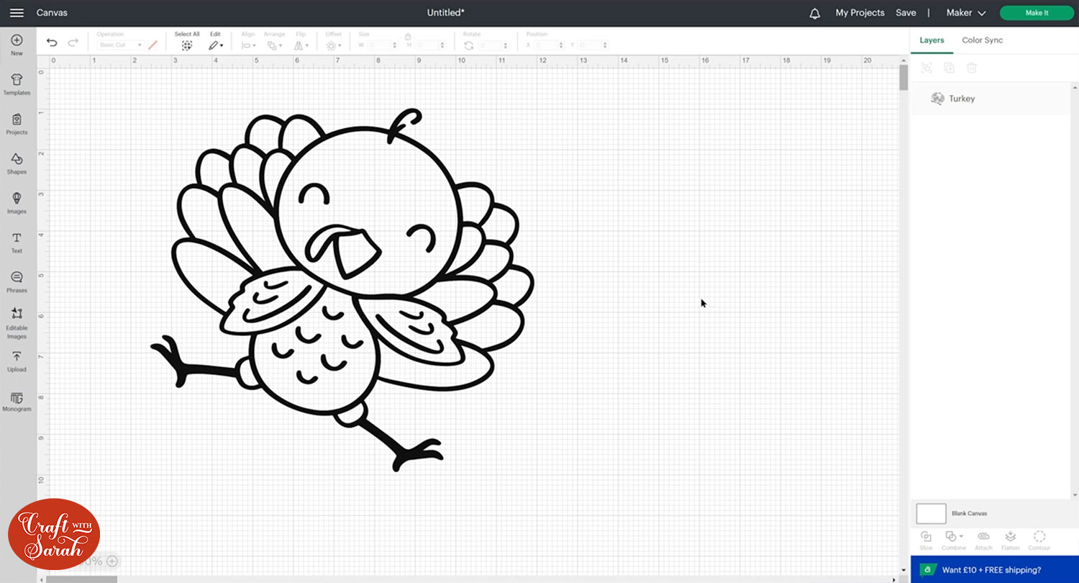
Task: Click the Position Y input field
Action: [x=591, y=45]
